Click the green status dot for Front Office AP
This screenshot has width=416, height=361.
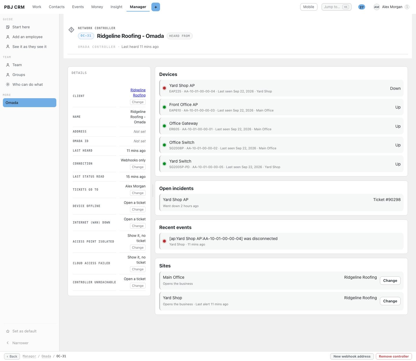tap(164, 107)
